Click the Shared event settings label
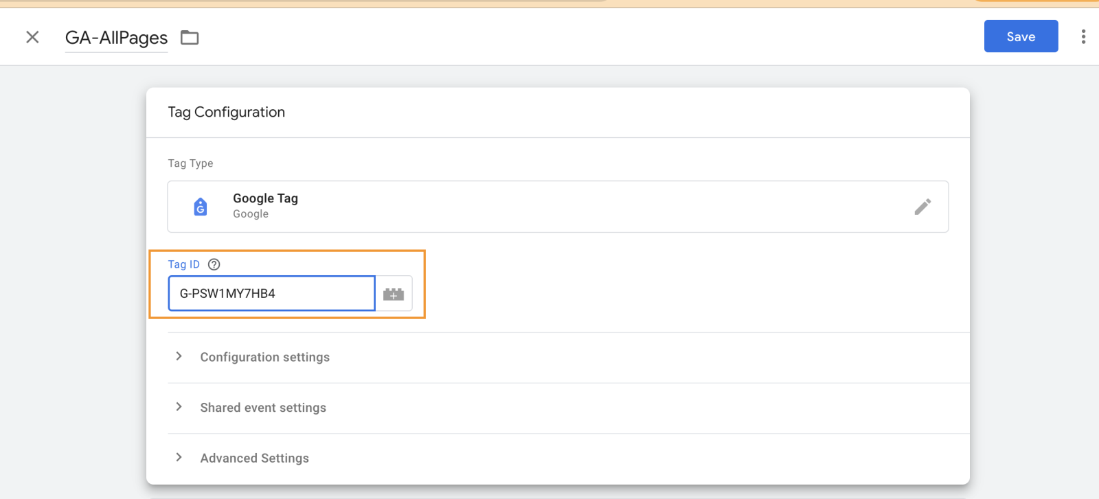Screen dimensions: 1099x499 point(263,408)
